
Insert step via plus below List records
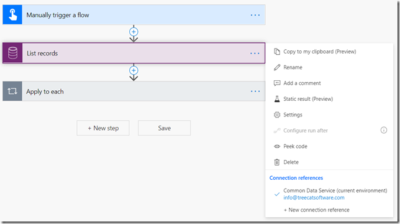[134, 70]
